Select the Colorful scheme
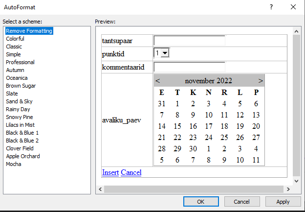Viewport: 305px width, 212px height. pos(15,39)
